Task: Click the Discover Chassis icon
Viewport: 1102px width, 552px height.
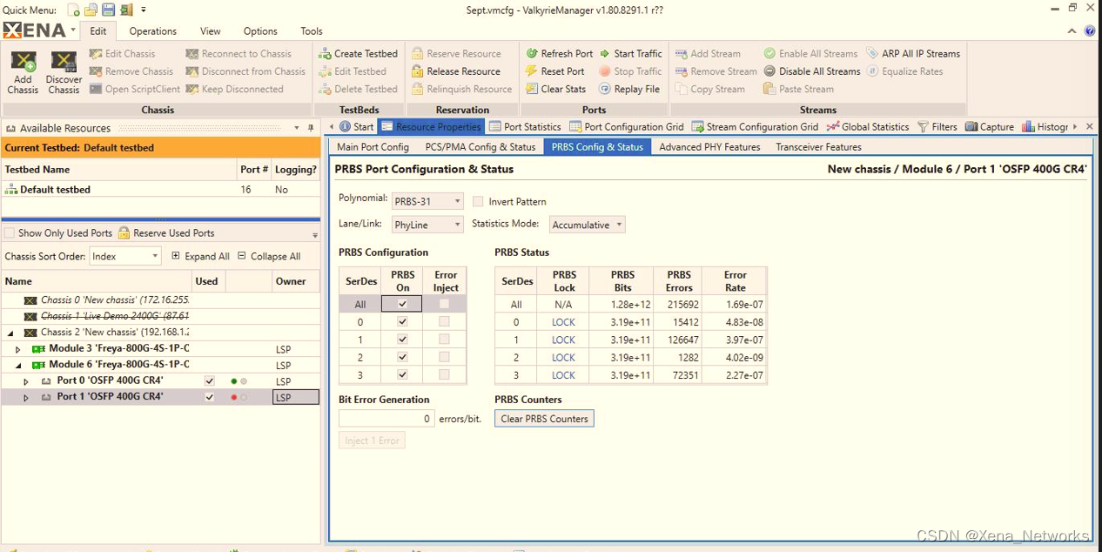Action: (x=64, y=64)
